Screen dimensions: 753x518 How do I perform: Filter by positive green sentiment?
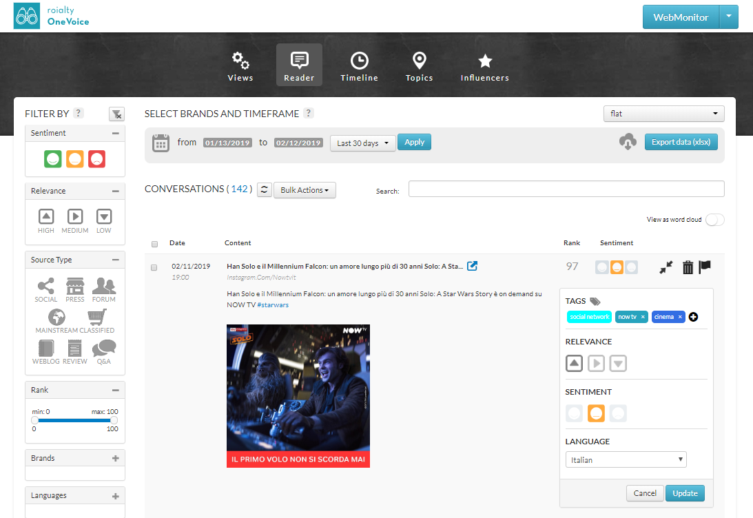(x=53, y=159)
